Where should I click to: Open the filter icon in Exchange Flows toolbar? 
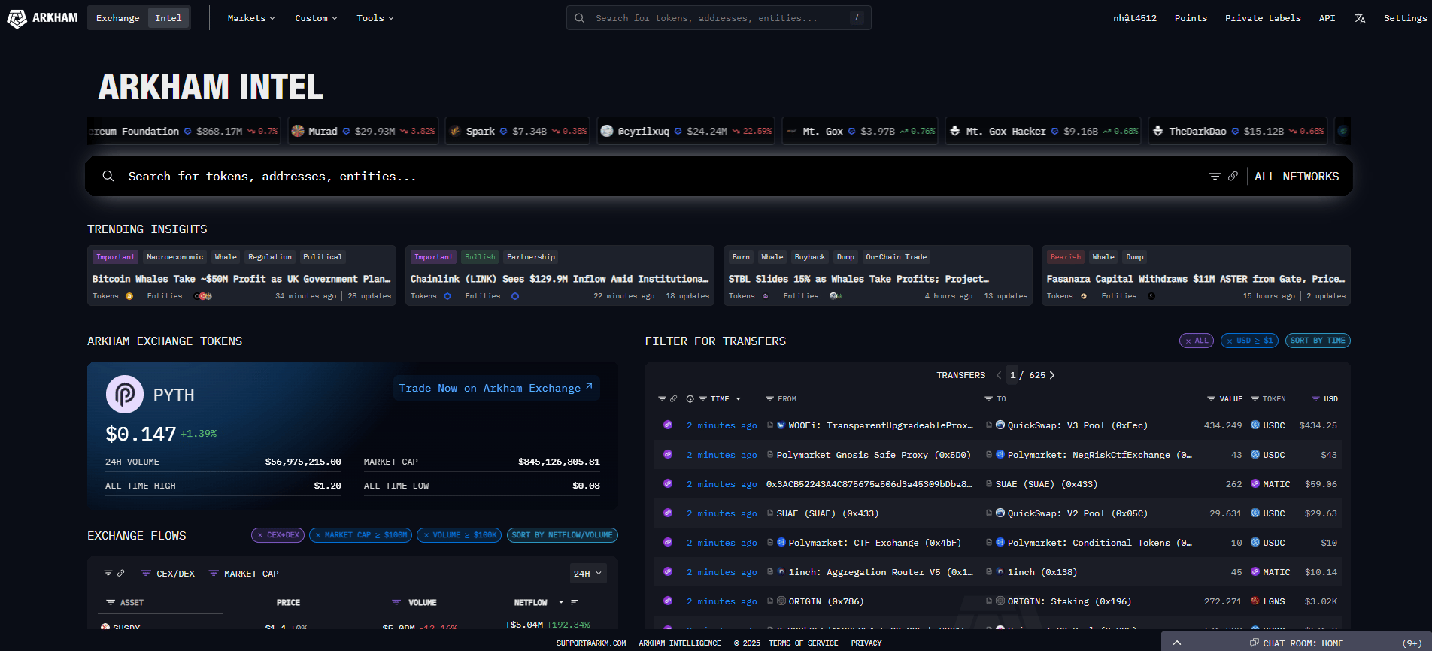[x=108, y=573]
